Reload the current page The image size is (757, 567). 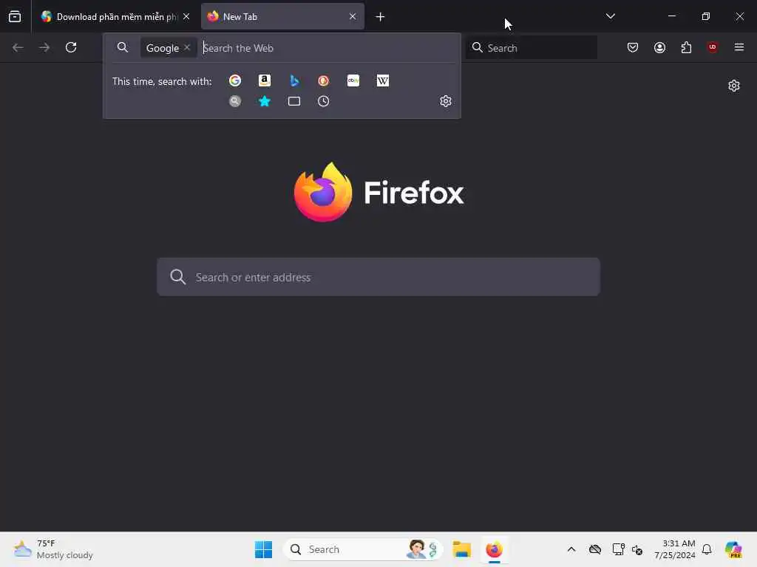(x=71, y=47)
